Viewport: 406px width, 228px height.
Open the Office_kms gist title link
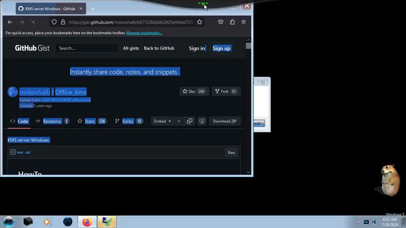(71, 92)
